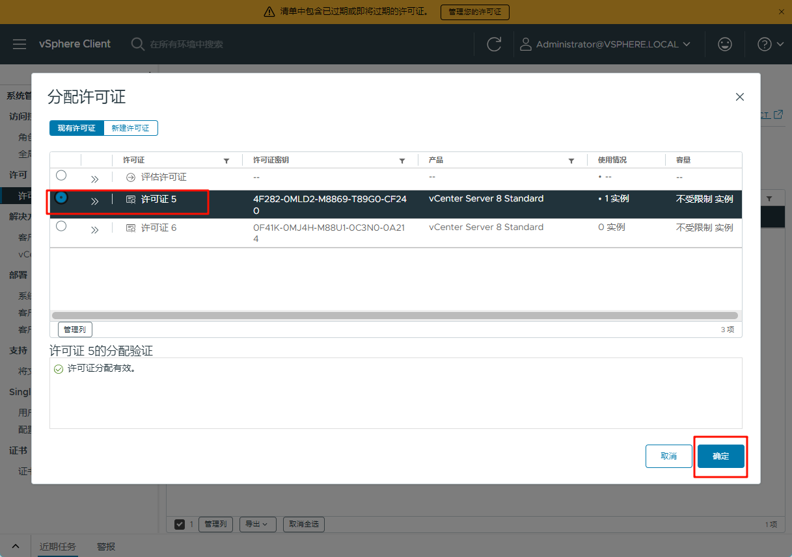Click the key 0F41K-0MJ4H-M88U1-0C3N0-0A214
The width and height of the screenshot is (792, 557).
pyautogui.click(x=330, y=233)
